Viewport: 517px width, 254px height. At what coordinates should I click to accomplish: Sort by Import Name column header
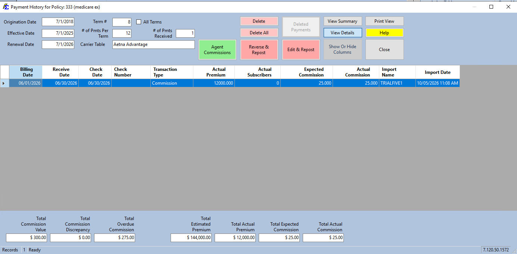coord(398,72)
